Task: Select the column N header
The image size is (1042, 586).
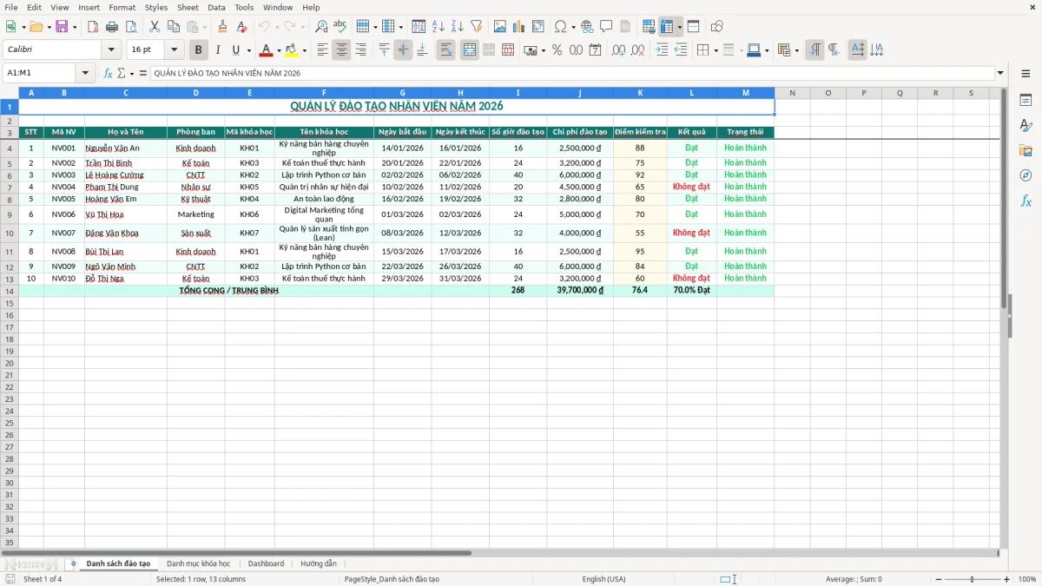Action: [792, 92]
